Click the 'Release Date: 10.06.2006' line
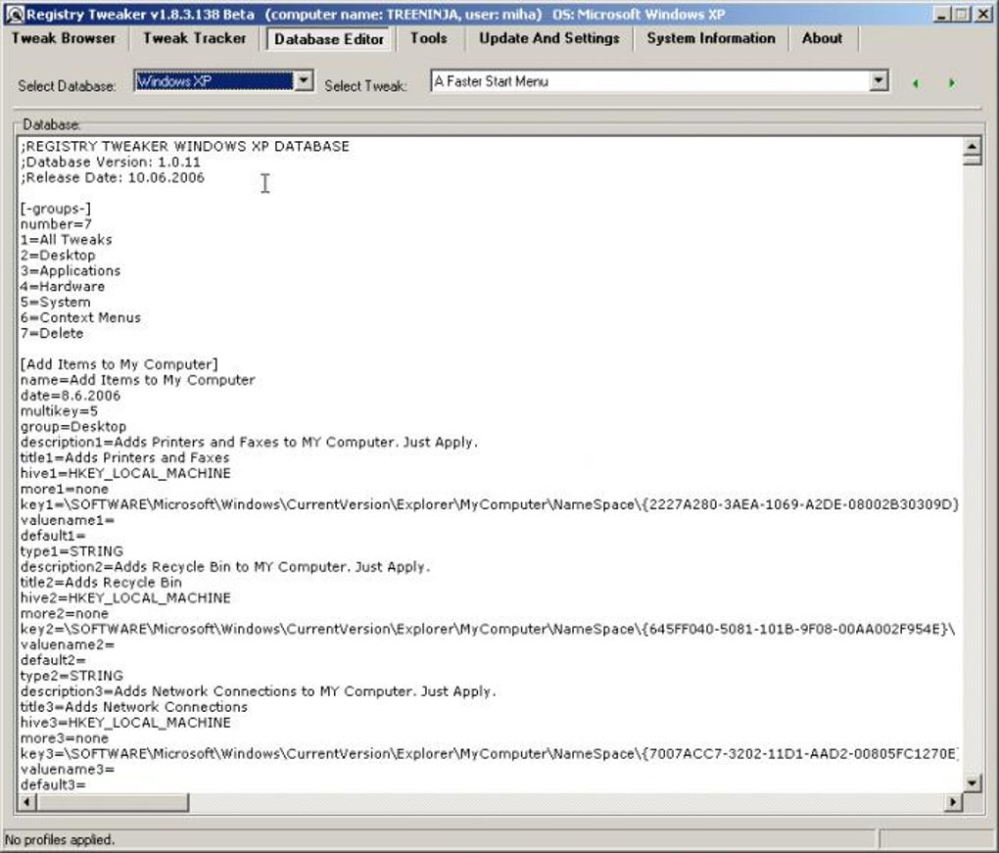 112,177
